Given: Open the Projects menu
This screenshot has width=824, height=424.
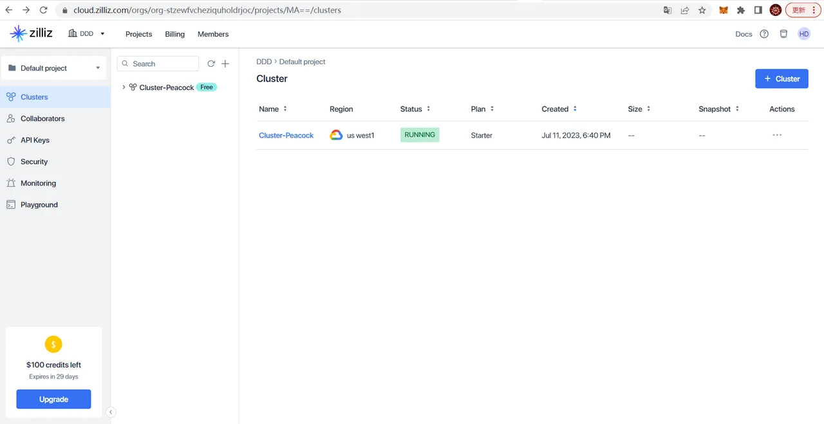Looking at the screenshot, I should (x=138, y=34).
